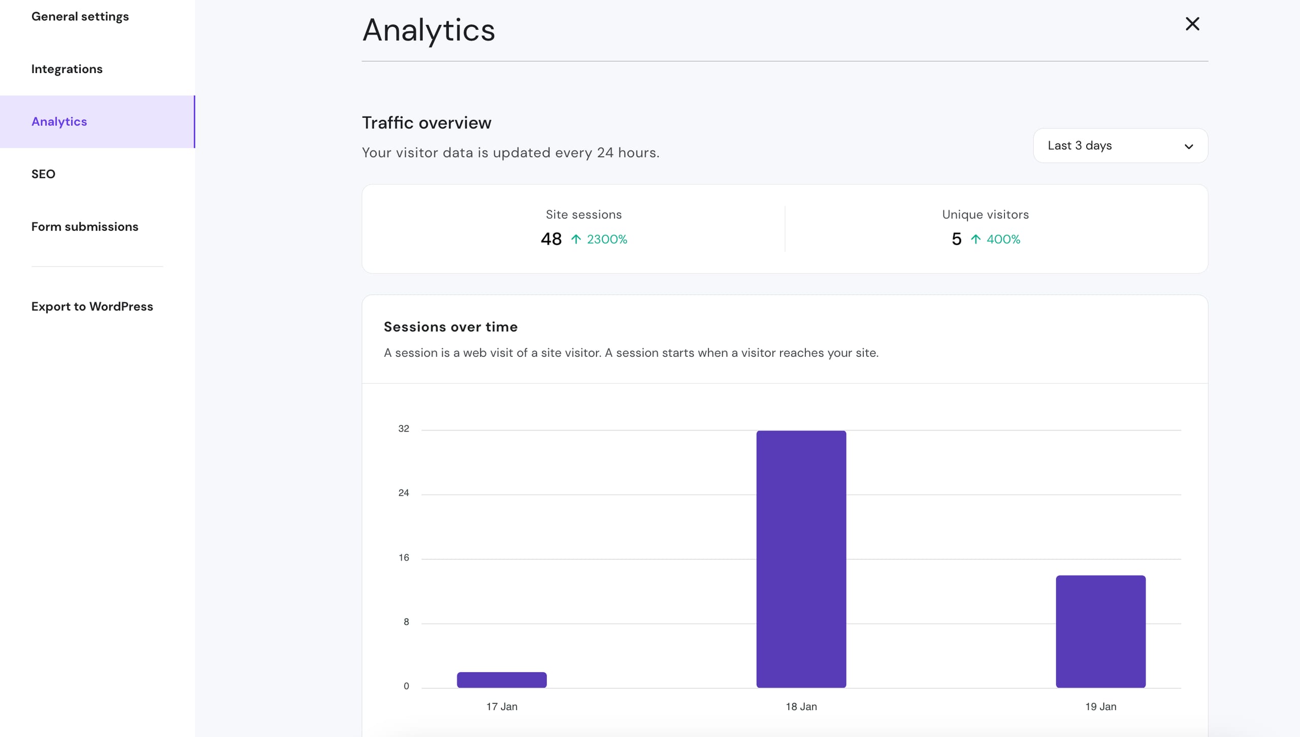Select the 18 Jan bar in the chart
Image resolution: width=1300 pixels, height=737 pixels.
pos(801,558)
